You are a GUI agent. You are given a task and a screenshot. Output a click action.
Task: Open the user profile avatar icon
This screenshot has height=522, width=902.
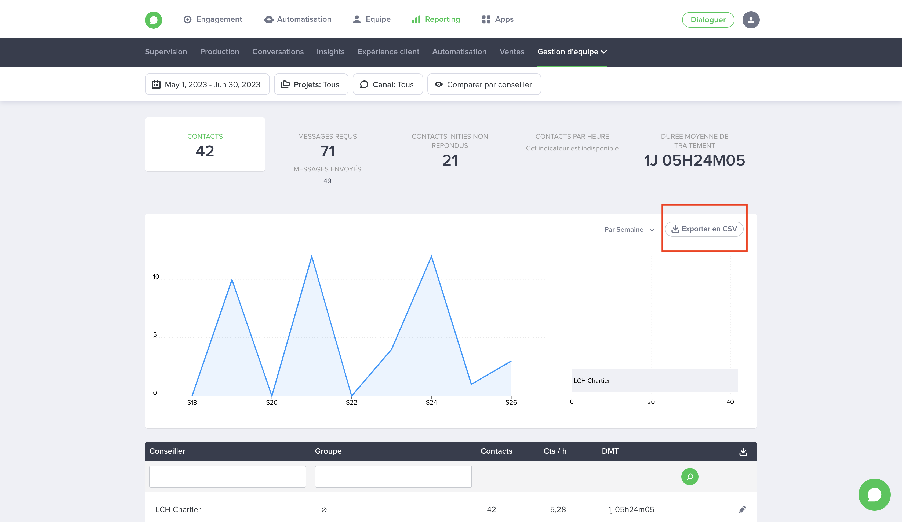(x=751, y=20)
